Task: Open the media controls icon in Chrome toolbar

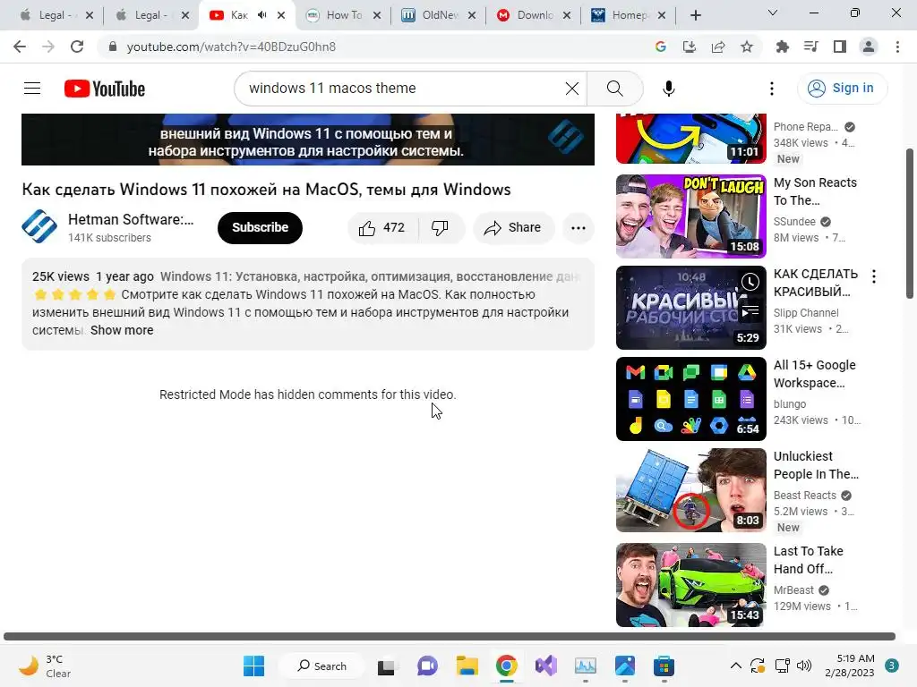Action: pos(811,47)
